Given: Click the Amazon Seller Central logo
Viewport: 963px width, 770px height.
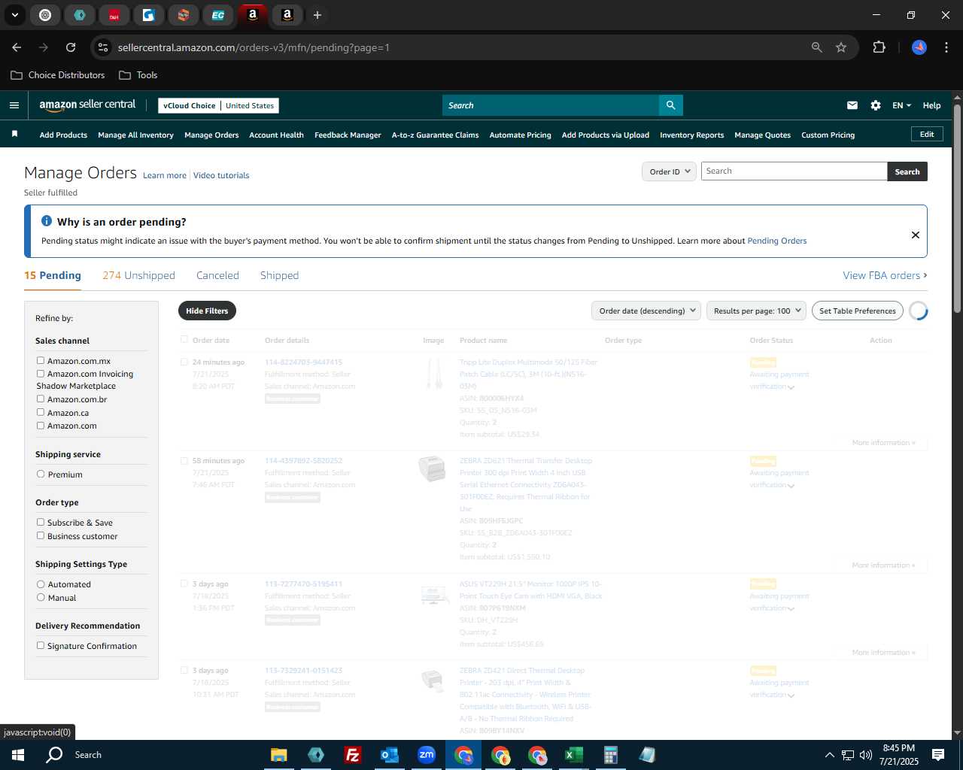Looking at the screenshot, I should click(x=87, y=105).
